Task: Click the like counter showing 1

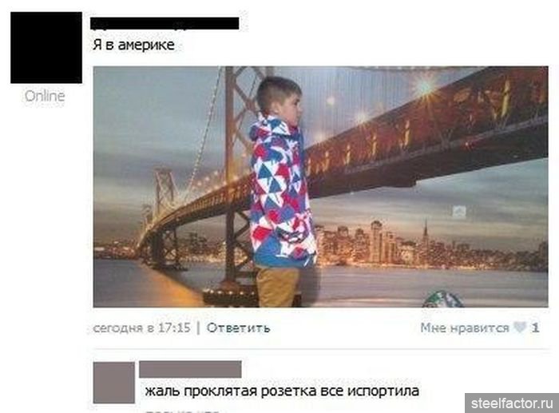Action: [x=535, y=328]
